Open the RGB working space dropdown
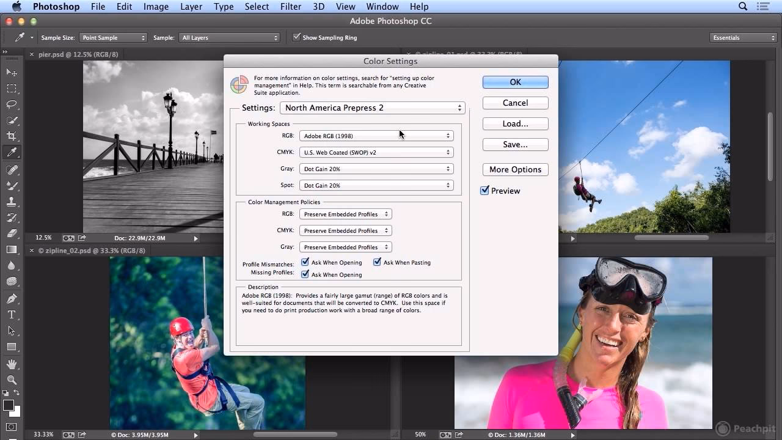 [x=376, y=136]
